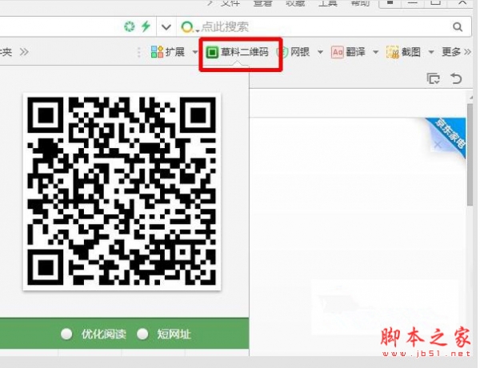Viewport: 480px width, 368px height.
Task: Click the 草料二维码 toolbar label
Action: coord(245,52)
